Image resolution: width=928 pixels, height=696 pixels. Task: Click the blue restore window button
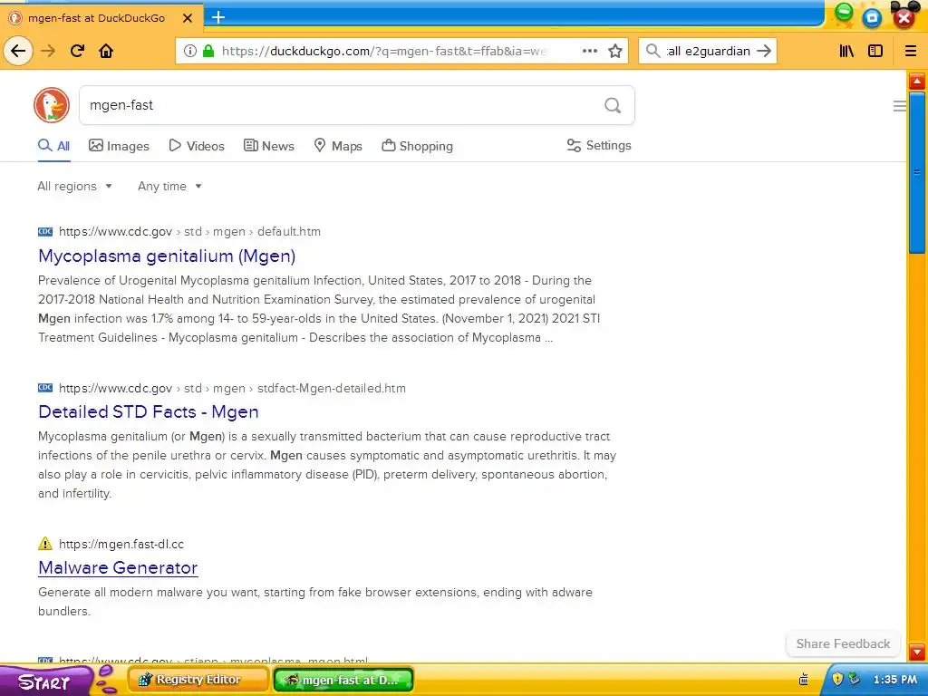point(872,18)
